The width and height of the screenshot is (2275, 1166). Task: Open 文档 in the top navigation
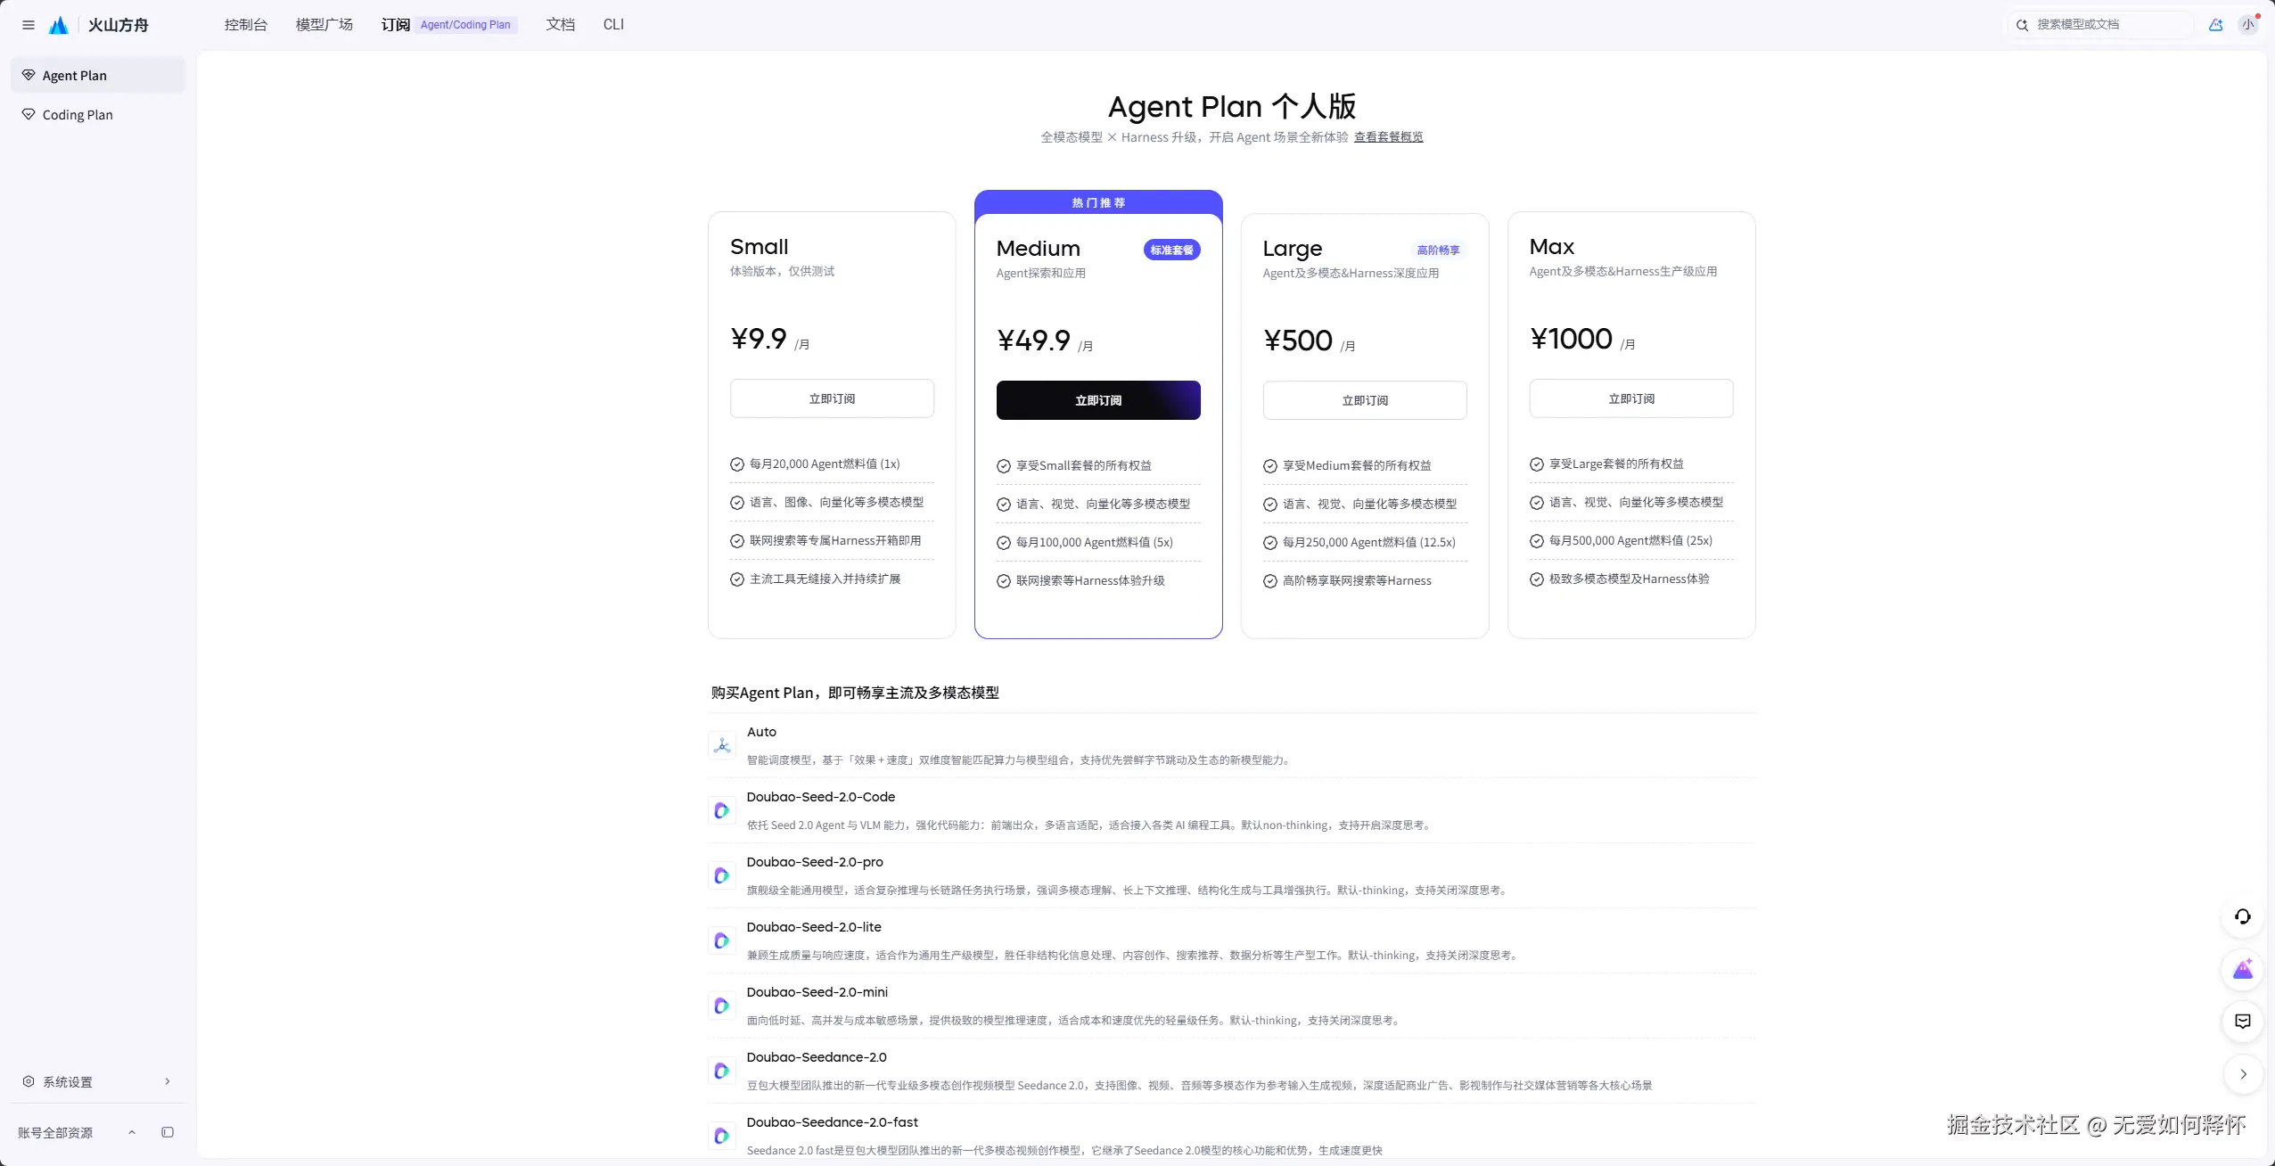pos(561,25)
